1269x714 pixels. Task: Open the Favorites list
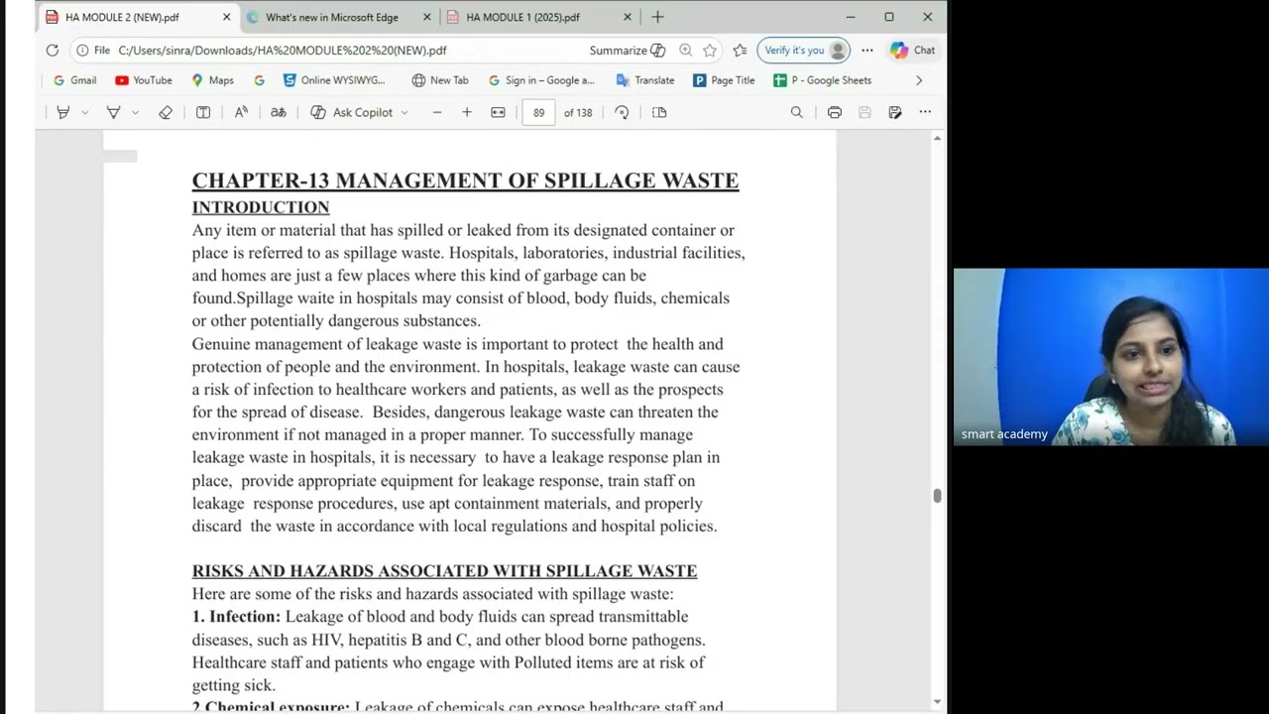740,50
